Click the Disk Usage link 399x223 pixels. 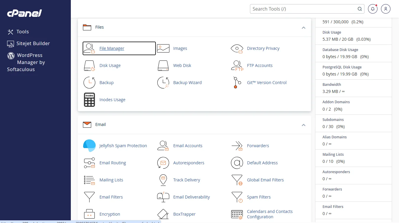(110, 65)
